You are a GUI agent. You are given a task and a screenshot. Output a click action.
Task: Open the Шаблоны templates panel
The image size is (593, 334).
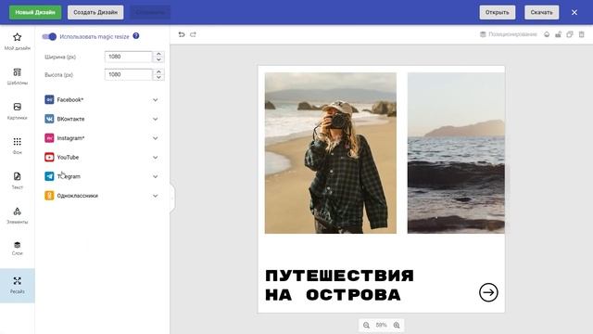point(17,76)
